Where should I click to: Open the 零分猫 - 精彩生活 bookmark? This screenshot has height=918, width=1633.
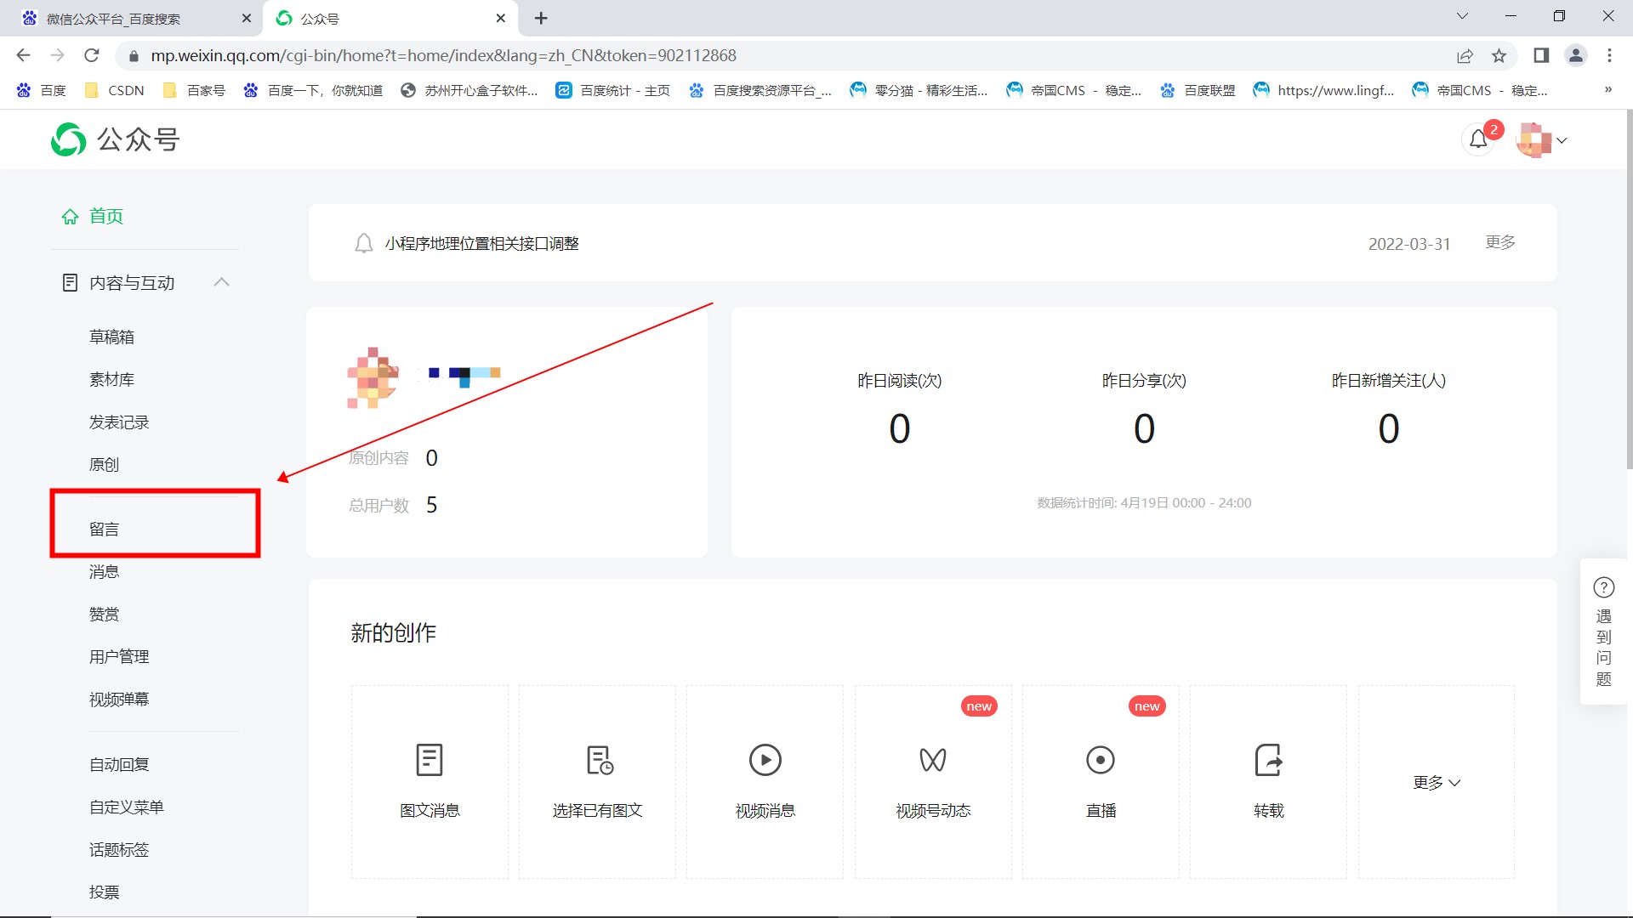click(x=919, y=90)
